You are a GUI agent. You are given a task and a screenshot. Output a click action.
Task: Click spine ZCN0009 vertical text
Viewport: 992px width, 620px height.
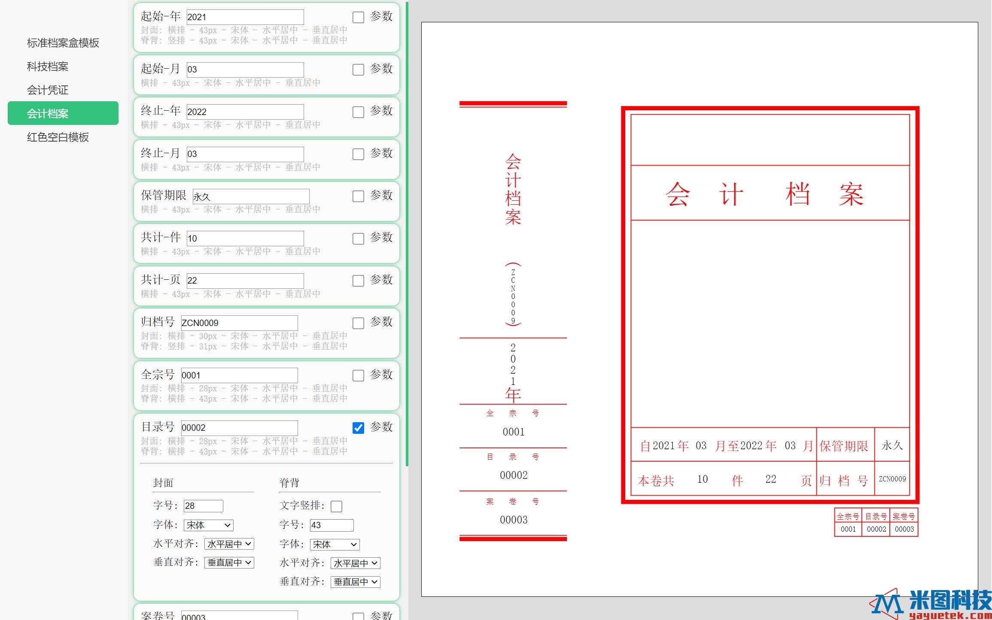tap(513, 296)
